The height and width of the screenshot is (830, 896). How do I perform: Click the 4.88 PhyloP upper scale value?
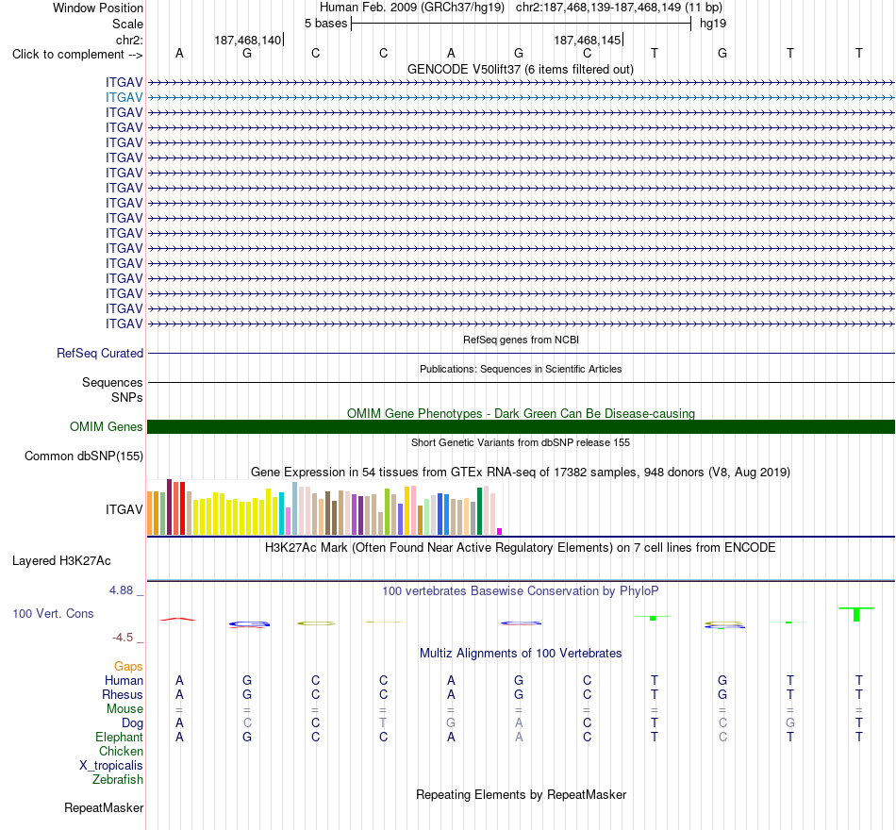(121, 589)
